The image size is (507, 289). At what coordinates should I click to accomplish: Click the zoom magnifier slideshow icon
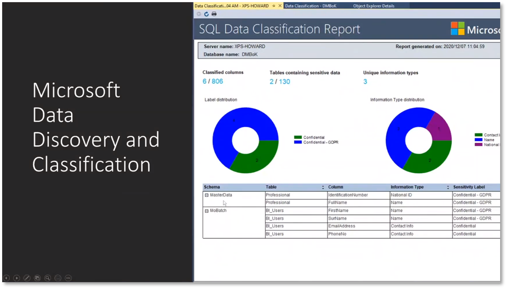47,278
